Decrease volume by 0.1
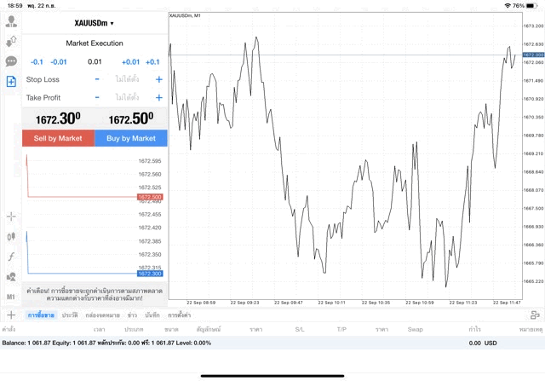545x381 pixels. (37, 62)
